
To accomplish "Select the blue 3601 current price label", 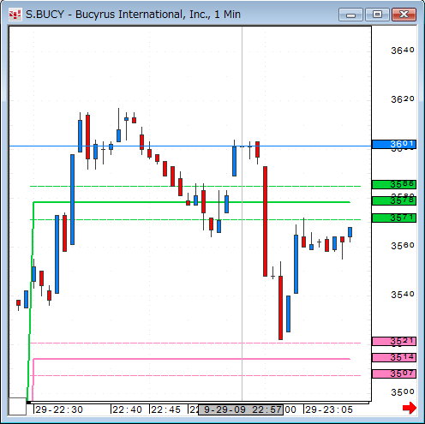I will (x=394, y=144).
